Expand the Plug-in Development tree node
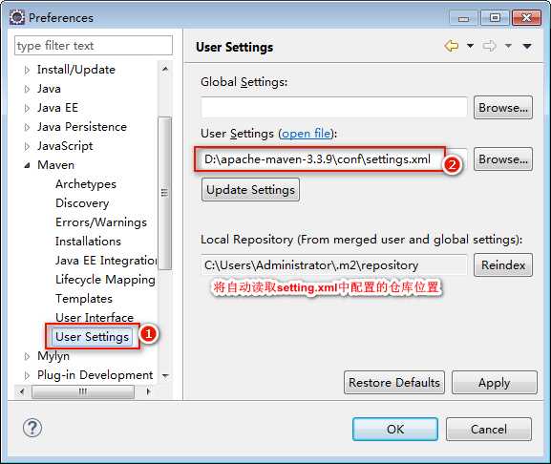 pos(27,375)
